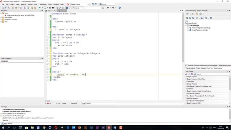Open Firefox from the taskbar

coord(79,127)
